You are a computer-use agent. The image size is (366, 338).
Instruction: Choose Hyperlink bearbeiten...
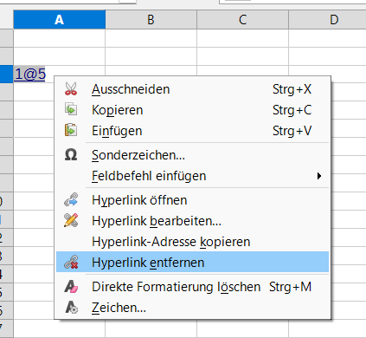192,221
